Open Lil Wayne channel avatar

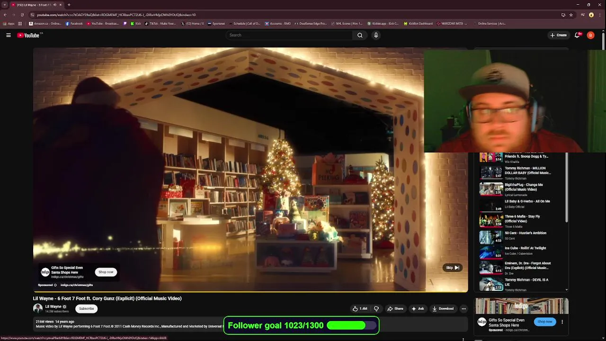tap(38, 308)
